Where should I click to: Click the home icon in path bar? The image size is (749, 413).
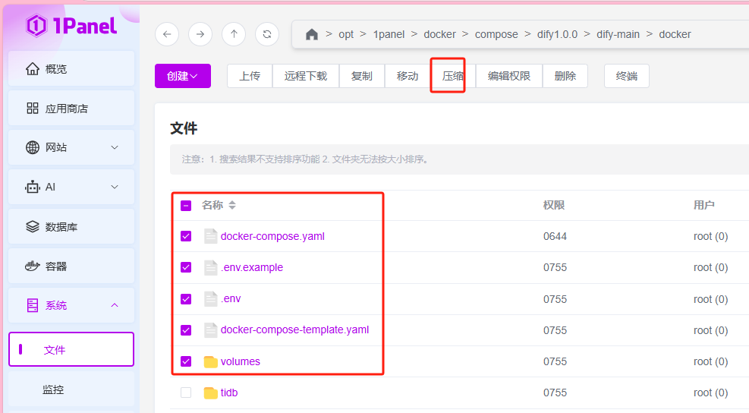[312, 34]
